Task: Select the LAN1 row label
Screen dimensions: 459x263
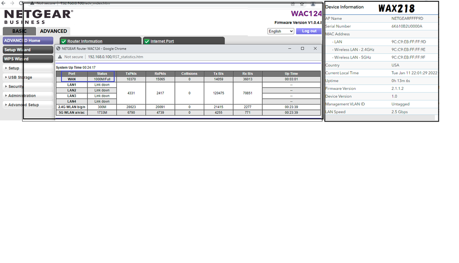Action: point(72,85)
